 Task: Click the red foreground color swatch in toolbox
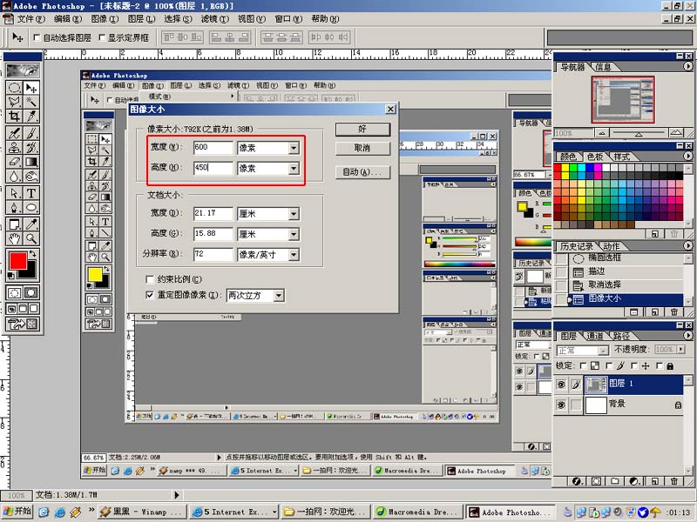(x=17, y=260)
